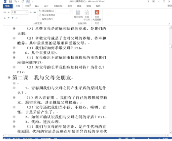The height and width of the screenshot is (141, 172).
Task: Toggle 显示文本格式 checkbox
Action: point(40,15)
